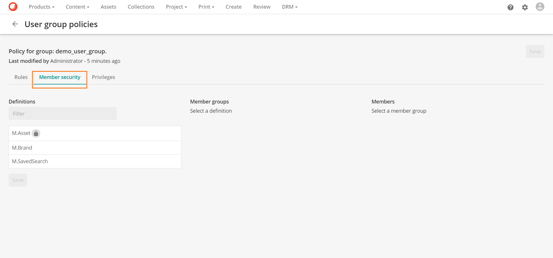Open the Collections menu item
The width and height of the screenshot is (553, 258).
click(x=141, y=7)
